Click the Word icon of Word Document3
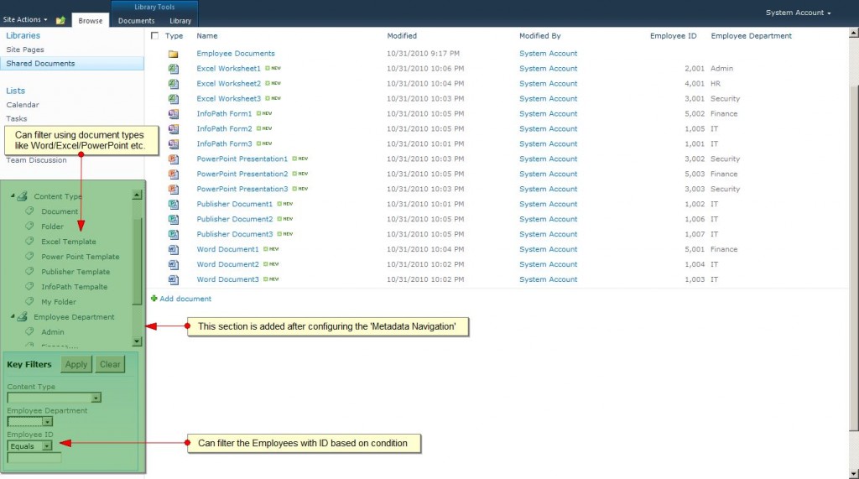This screenshot has height=479, width=859. click(x=173, y=279)
